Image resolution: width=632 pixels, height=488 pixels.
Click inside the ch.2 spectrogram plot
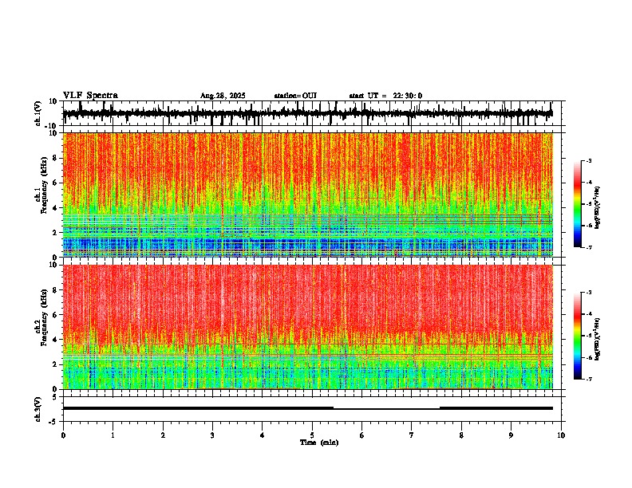point(307,327)
